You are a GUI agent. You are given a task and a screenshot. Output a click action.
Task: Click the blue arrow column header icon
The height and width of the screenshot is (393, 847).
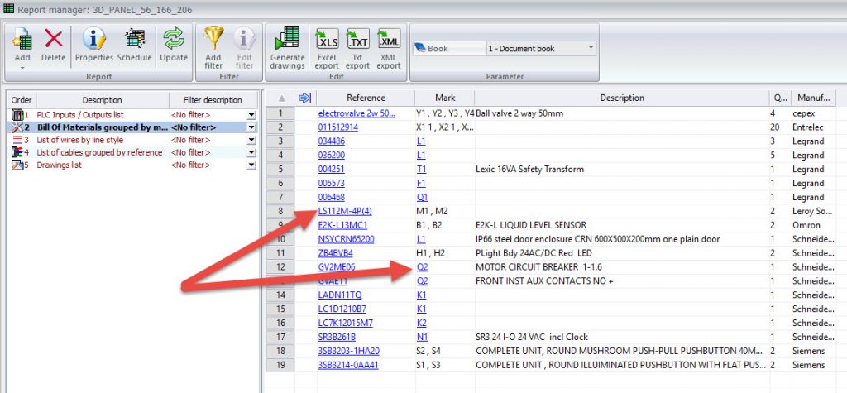pos(304,98)
